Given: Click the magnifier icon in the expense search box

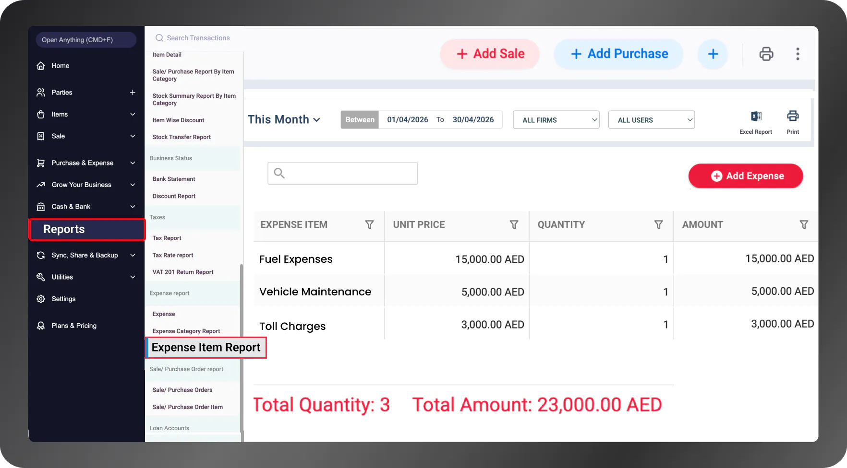Looking at the screenshot, I should click(x=279, y=173).
